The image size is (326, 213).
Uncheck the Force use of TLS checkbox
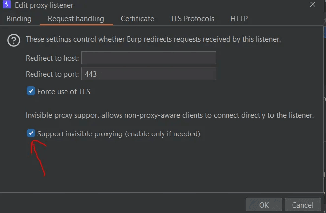tap(31, 91)
